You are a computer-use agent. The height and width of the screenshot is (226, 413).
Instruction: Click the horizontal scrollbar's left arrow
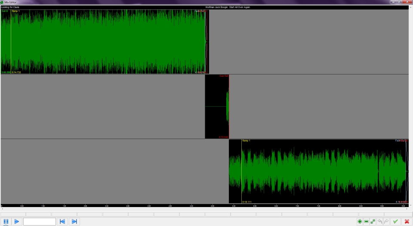[x=2, y=209]
